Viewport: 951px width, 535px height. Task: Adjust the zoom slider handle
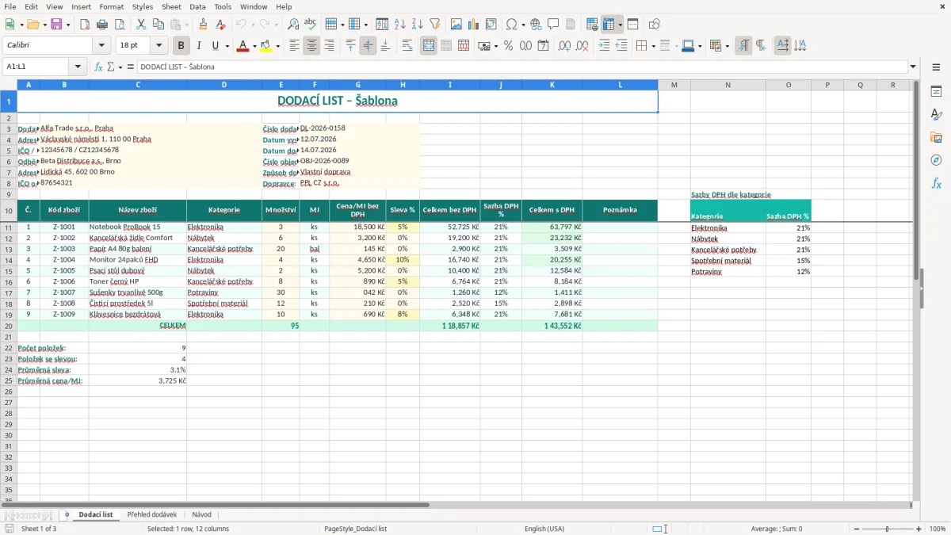coord(887,529)
